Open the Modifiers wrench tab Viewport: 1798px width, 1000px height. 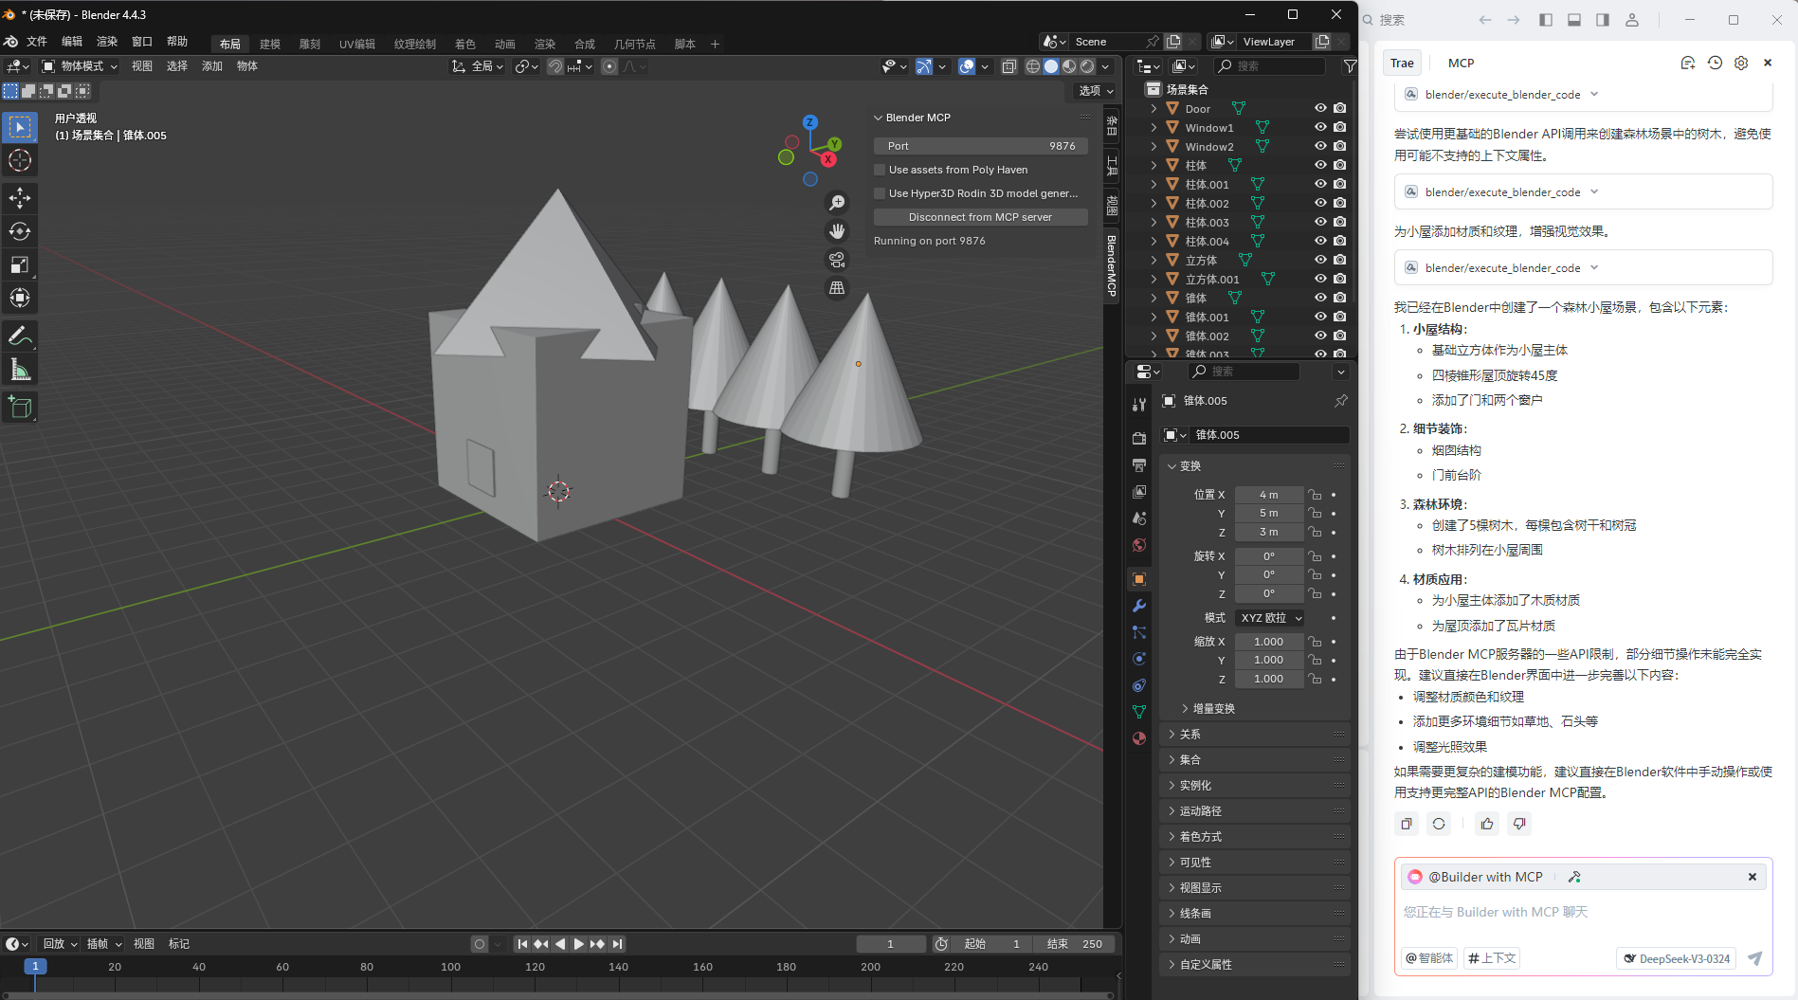[x=1139, y=606]
